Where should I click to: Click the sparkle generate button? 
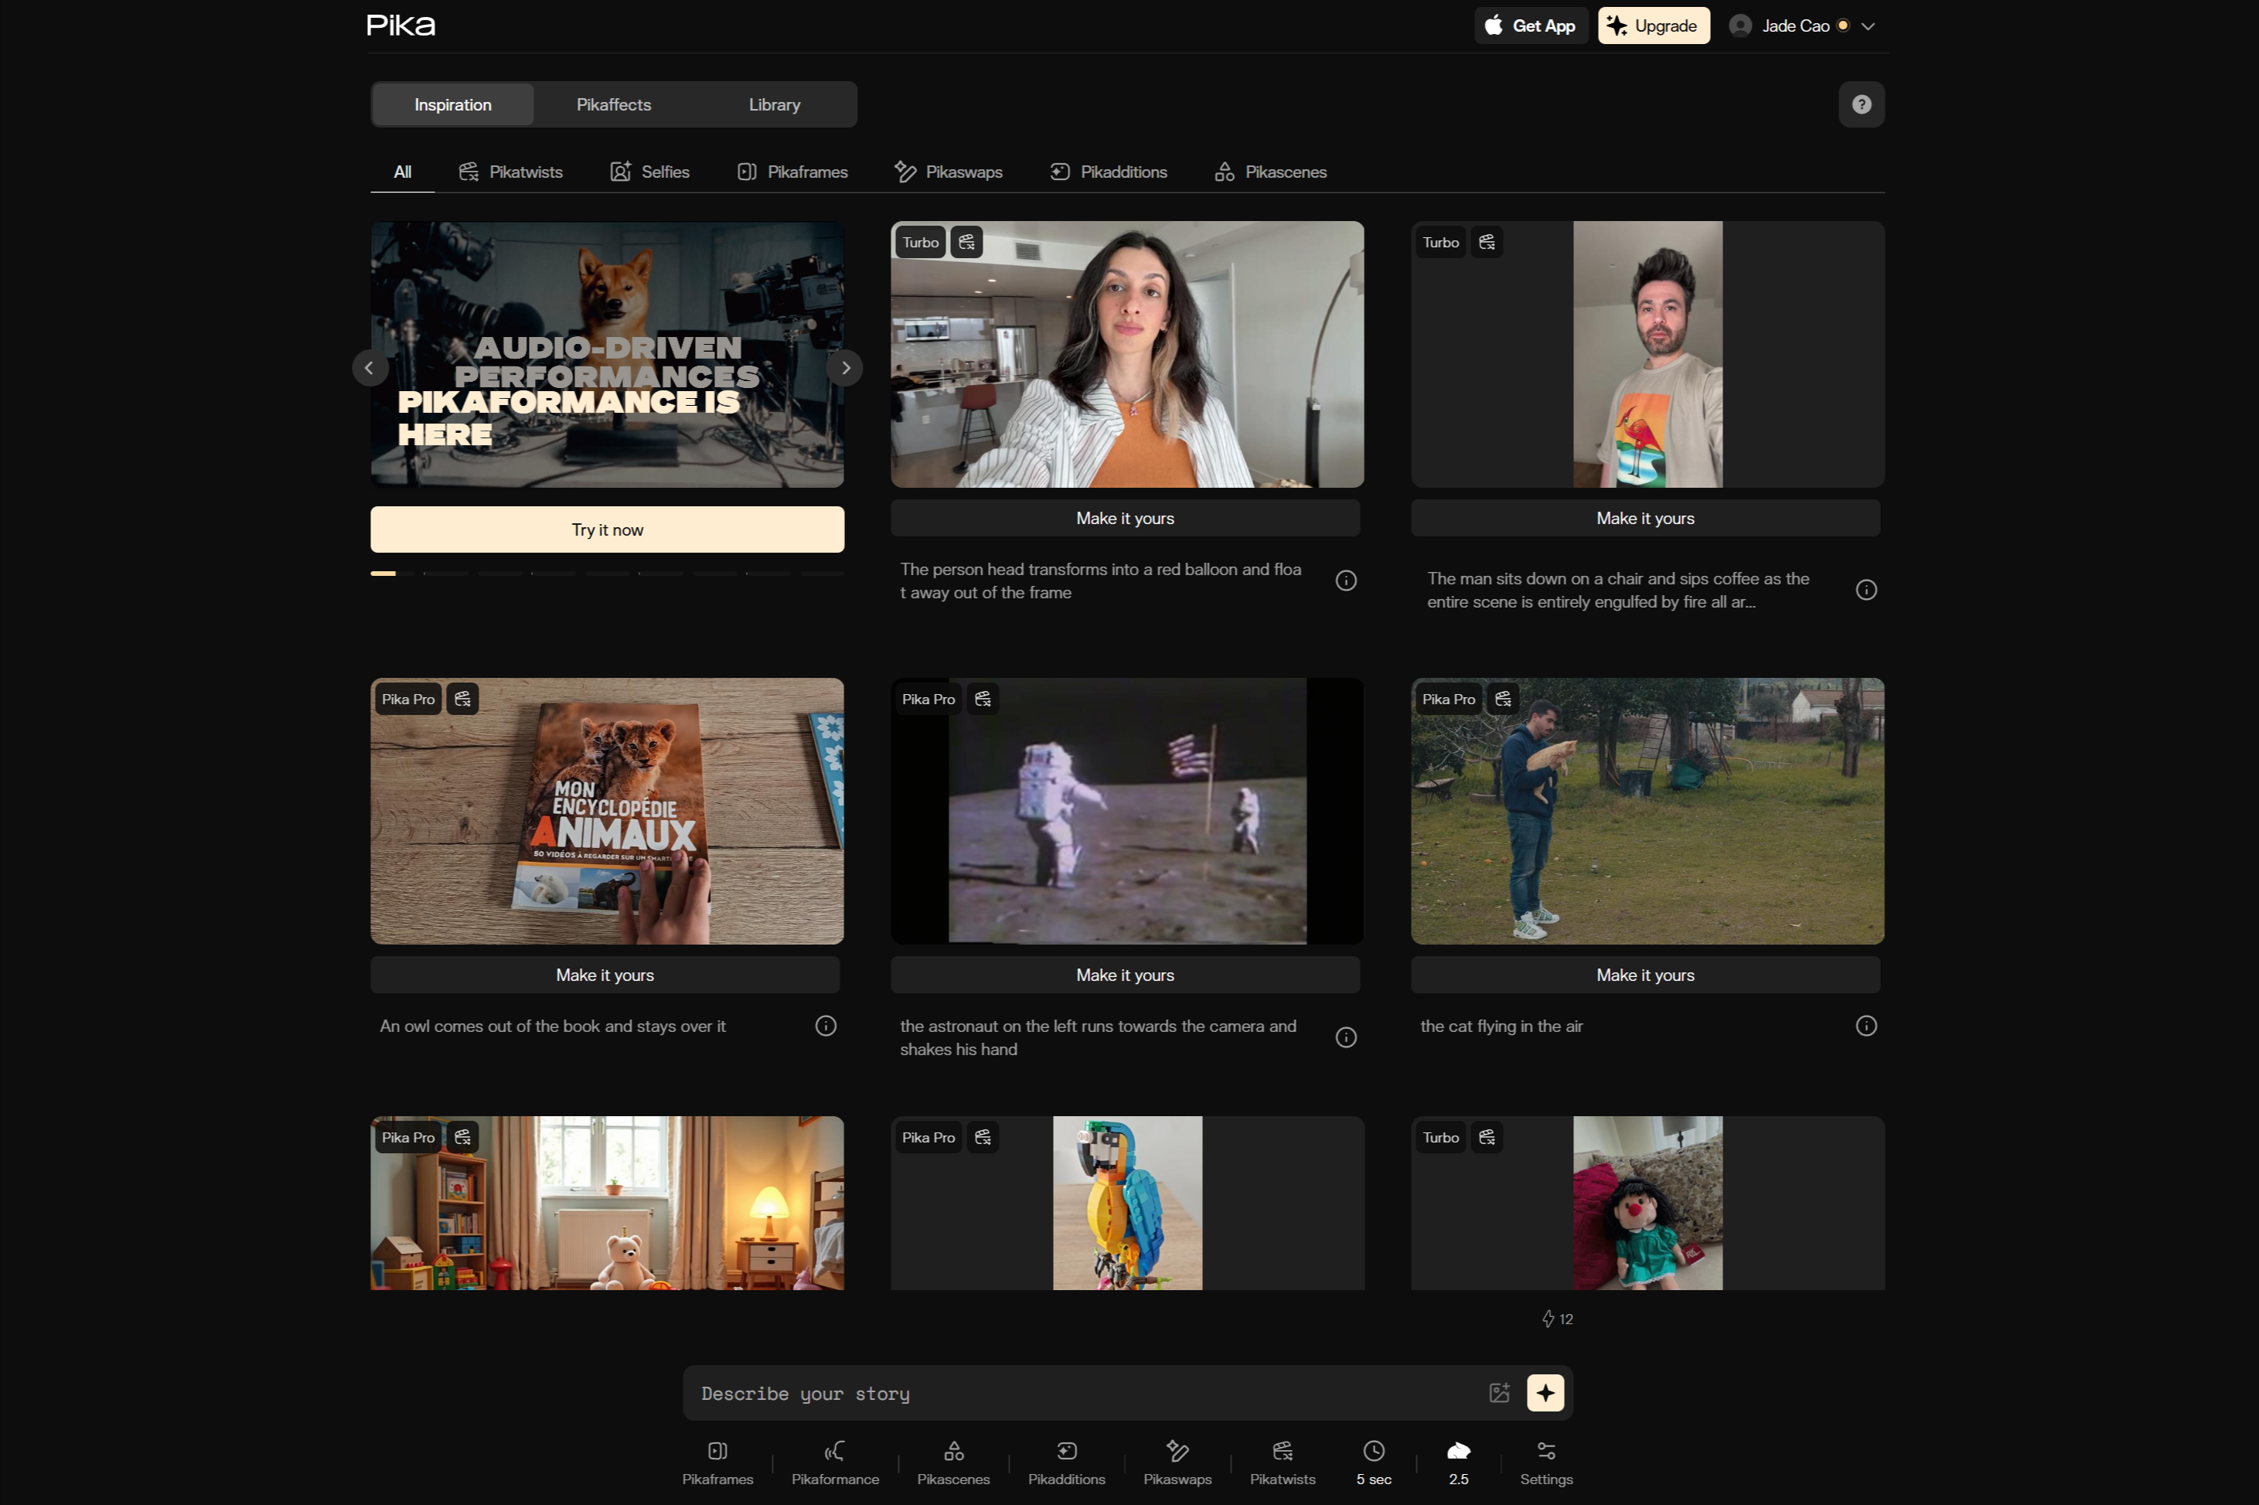click(x=1545, y=1393)
